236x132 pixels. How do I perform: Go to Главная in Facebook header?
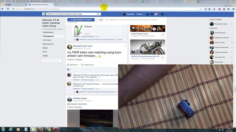[139, 14]
